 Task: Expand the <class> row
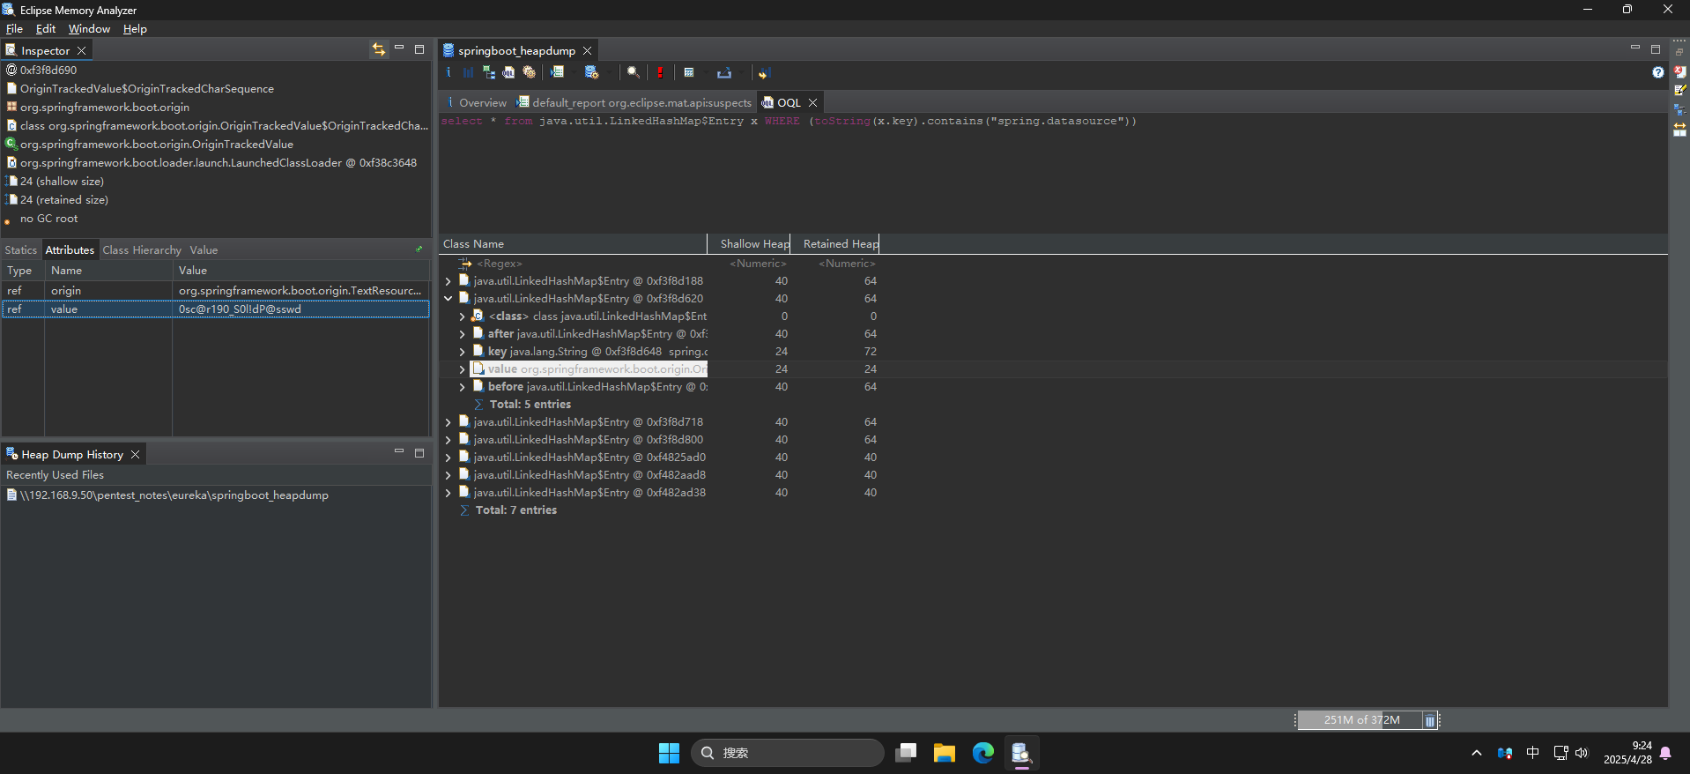coord(462,316)
